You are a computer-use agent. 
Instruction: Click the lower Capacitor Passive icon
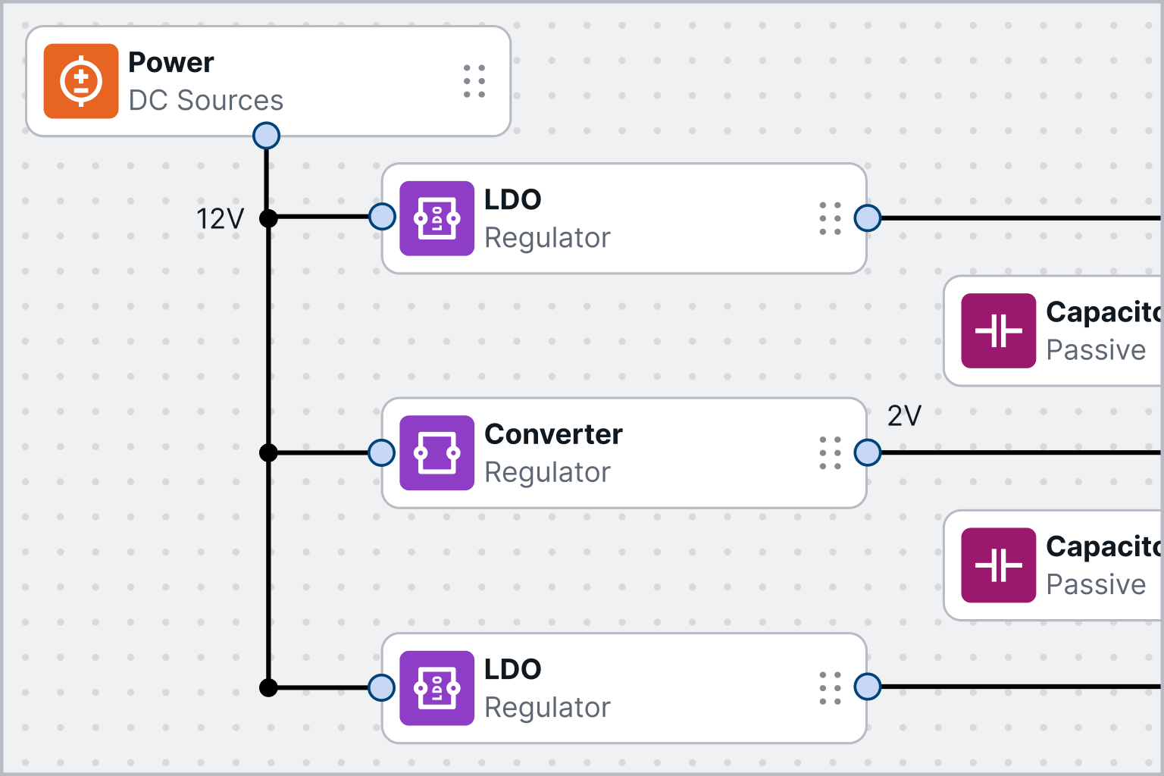tap(998, 565)
